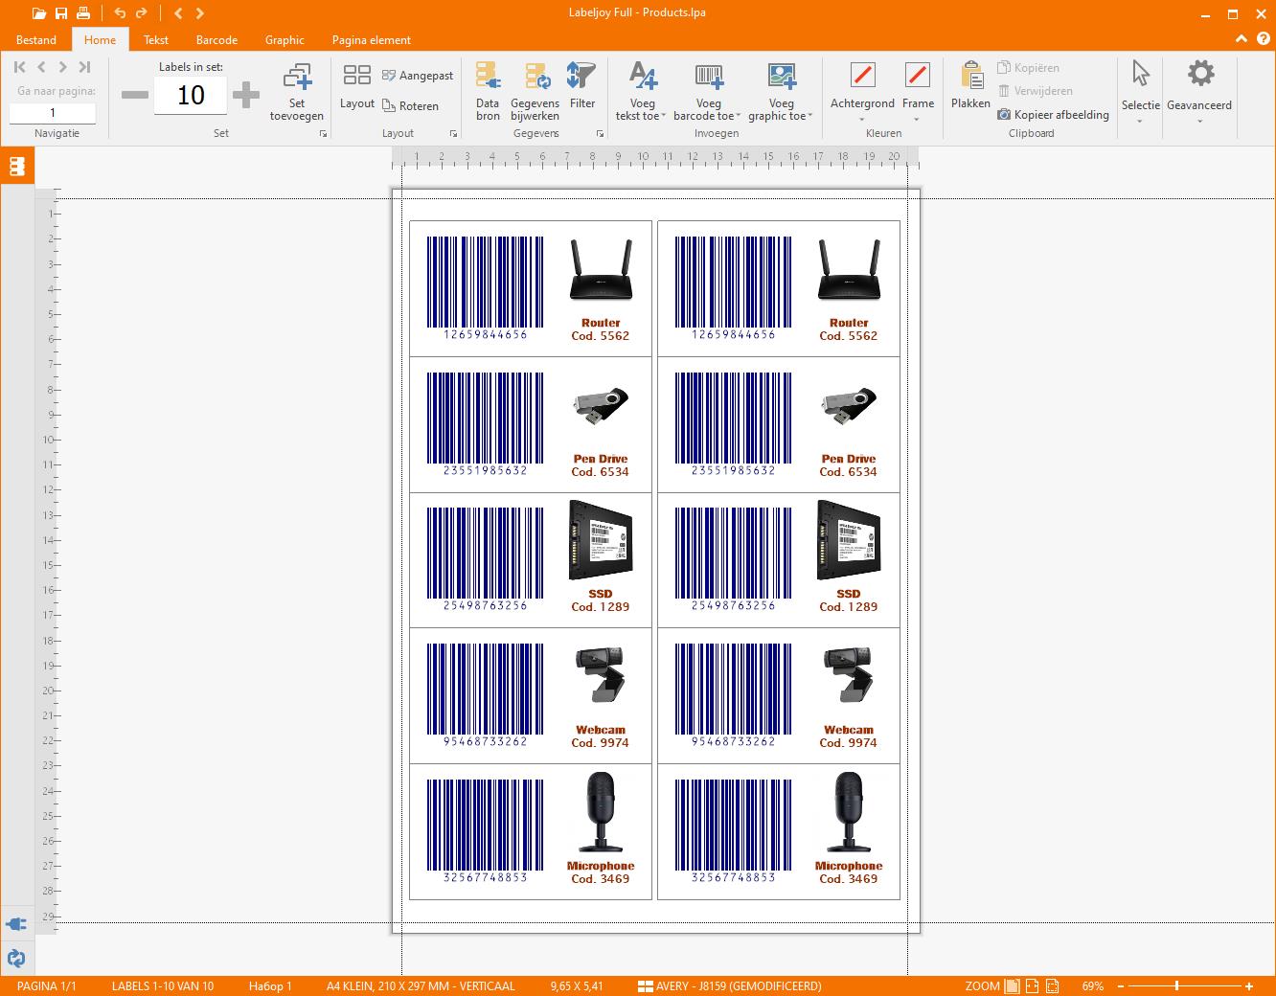Open the Bestand menu
The width and height of the screenshot is (1276, 996).
tap(36, 40)
